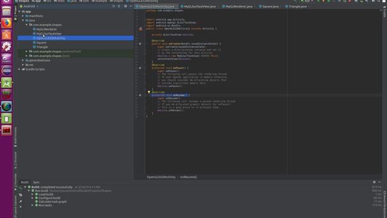Select Square class in project tree

coord(41,42)
